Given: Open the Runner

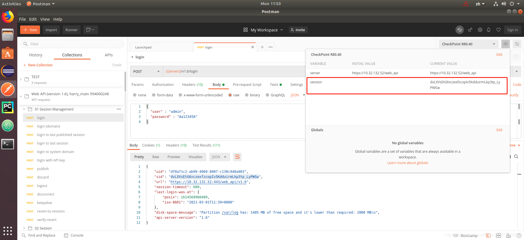Looking at the screenshot, I should click(x=71, y=30).
